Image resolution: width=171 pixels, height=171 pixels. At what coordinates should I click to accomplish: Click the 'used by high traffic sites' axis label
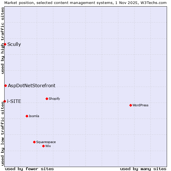[3, 40]
